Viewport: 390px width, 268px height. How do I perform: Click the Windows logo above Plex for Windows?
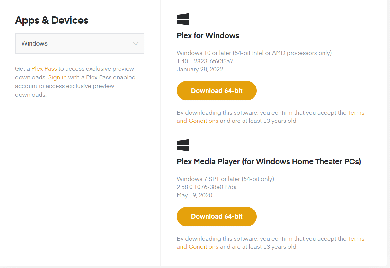coord(183,20)
